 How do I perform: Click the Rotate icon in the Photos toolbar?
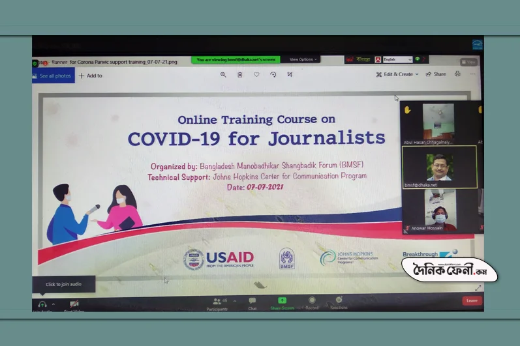click(273, 74)
